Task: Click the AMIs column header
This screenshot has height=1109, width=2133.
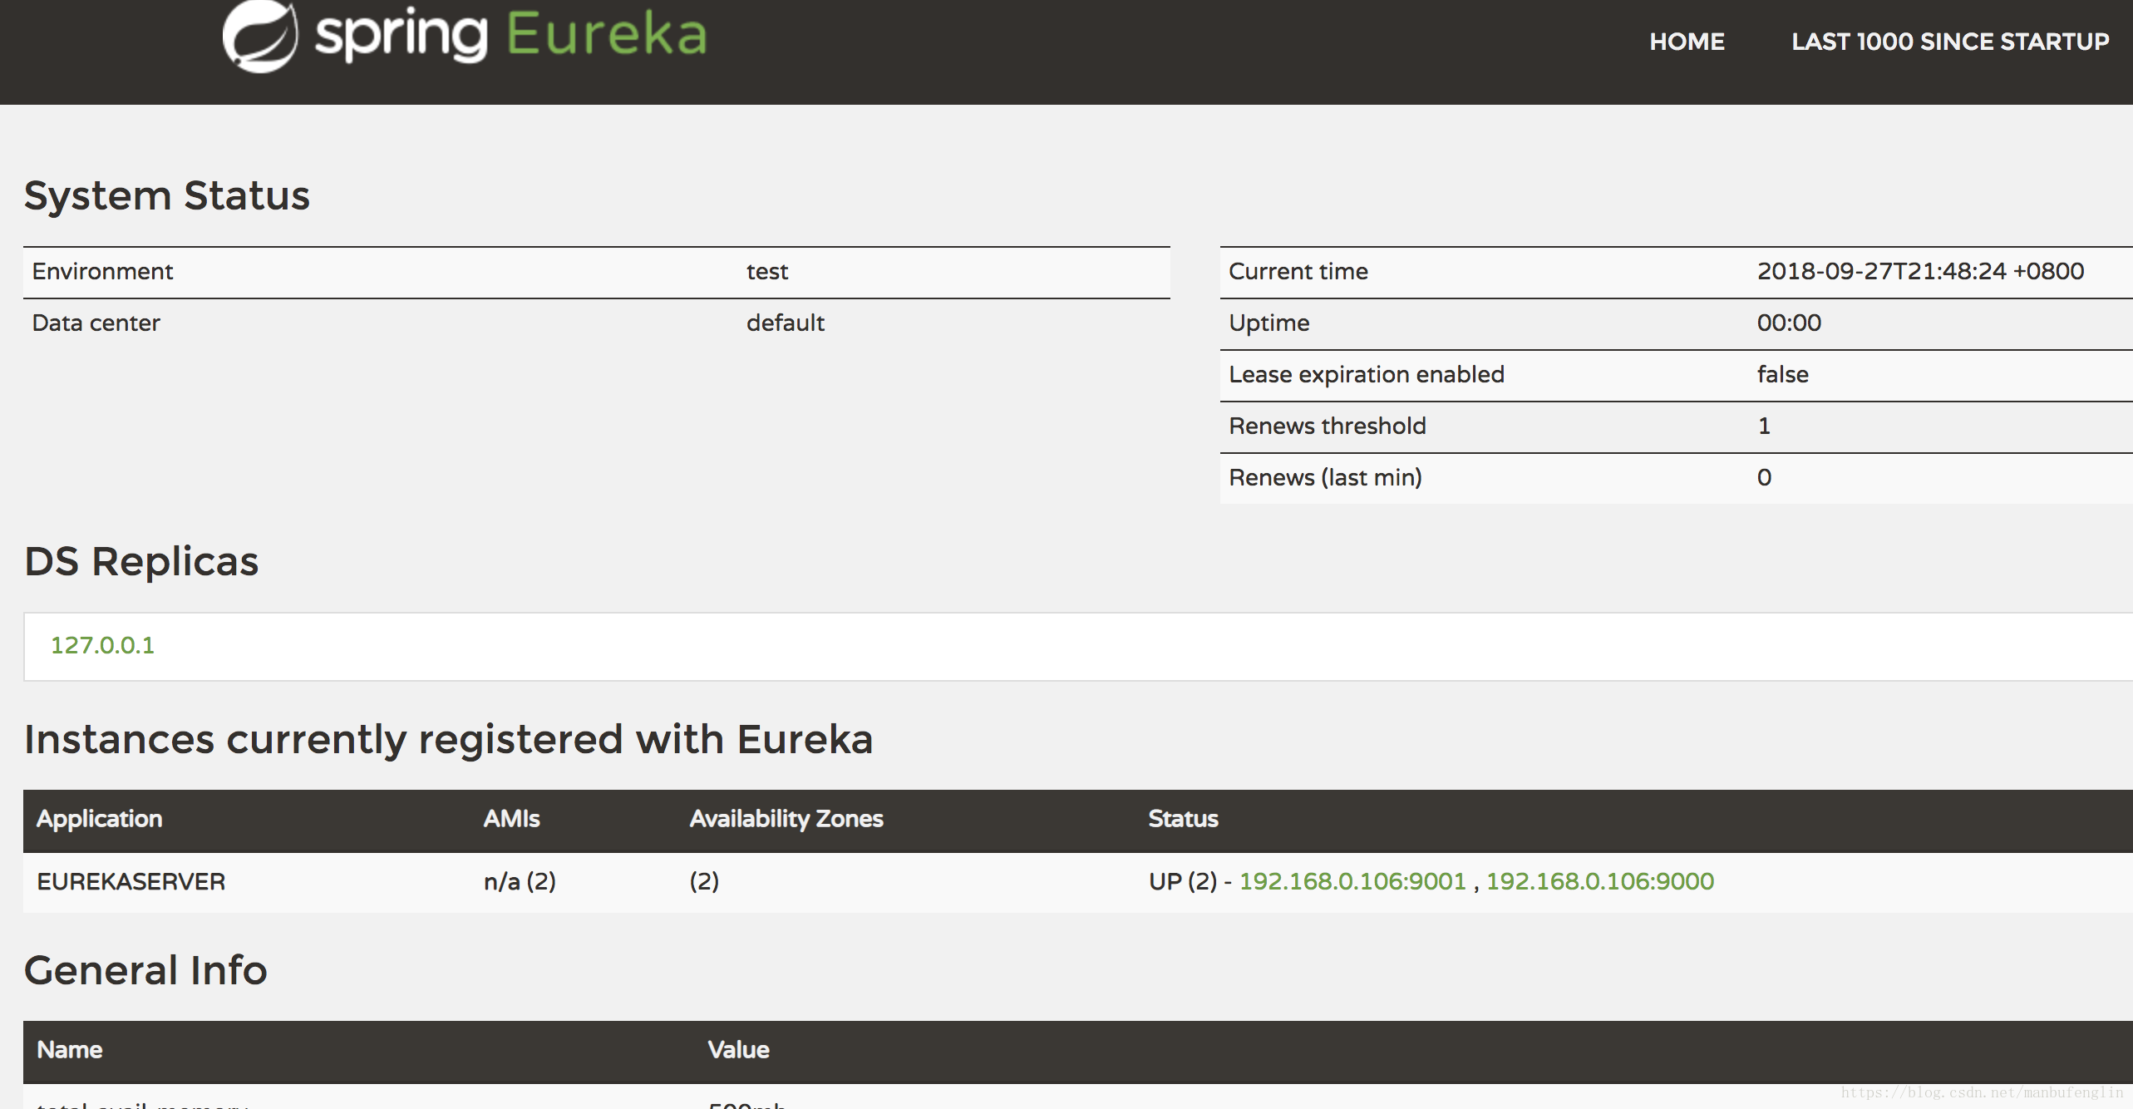Action: [511, 819]
